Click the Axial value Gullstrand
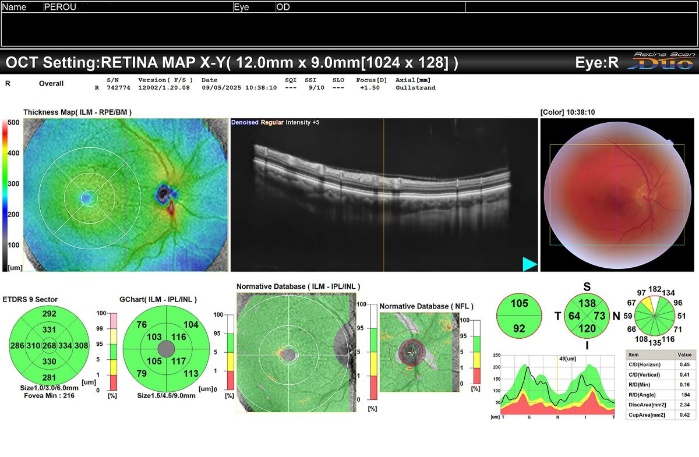 415,88
